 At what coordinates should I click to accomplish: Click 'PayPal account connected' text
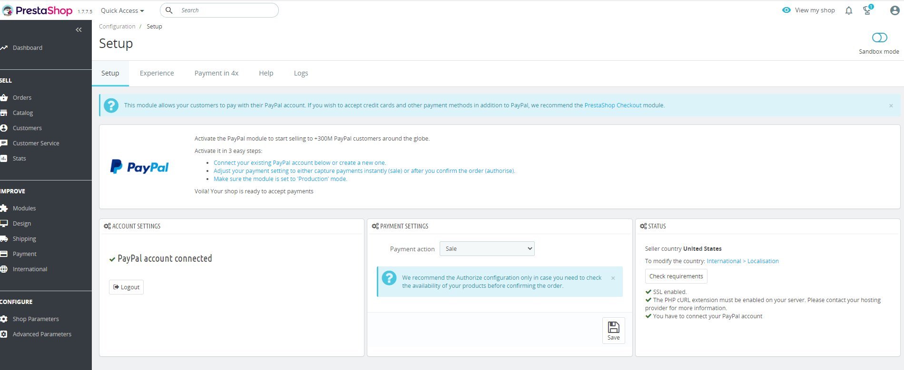165,258
